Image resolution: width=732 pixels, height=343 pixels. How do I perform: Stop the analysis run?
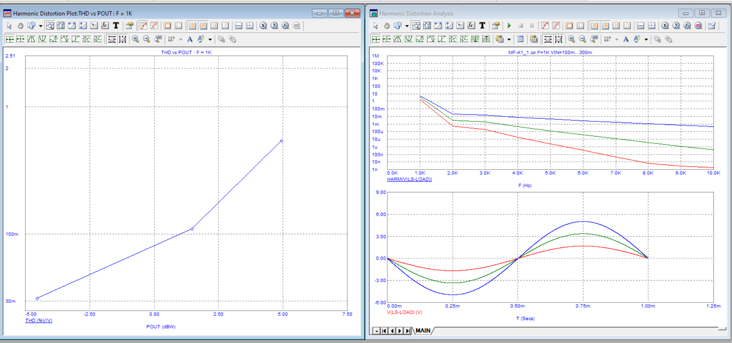tap(521, 26)
